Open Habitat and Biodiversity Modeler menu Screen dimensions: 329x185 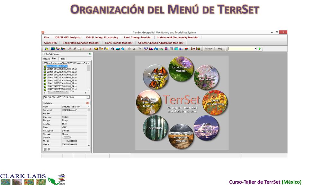point(178,37)
